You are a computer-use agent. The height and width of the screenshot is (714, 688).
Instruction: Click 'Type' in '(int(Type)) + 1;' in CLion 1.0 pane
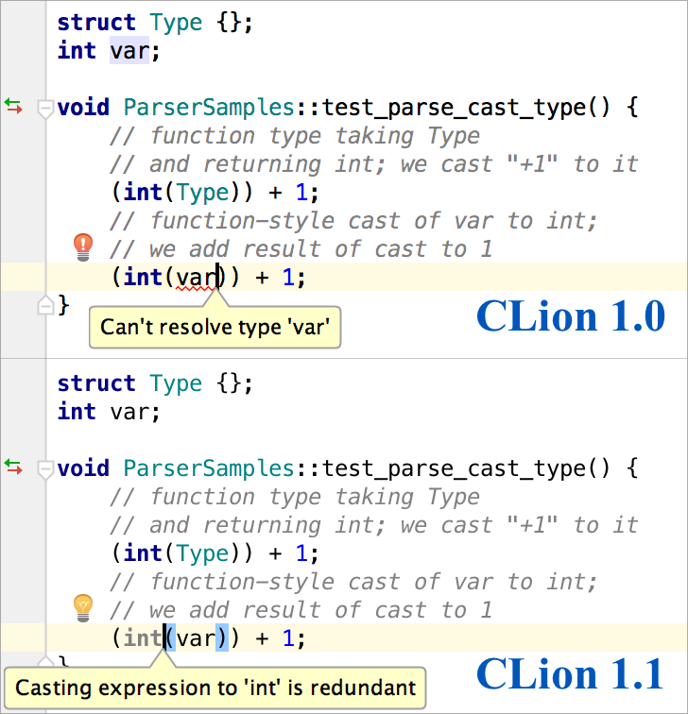tap(202, 193)
